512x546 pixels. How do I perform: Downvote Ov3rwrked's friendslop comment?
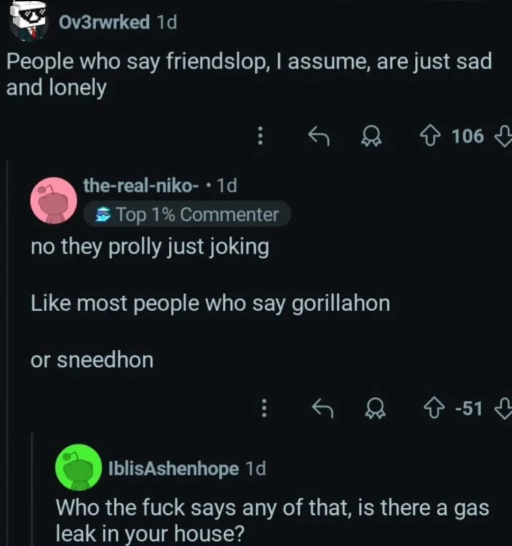click(503, 137)
